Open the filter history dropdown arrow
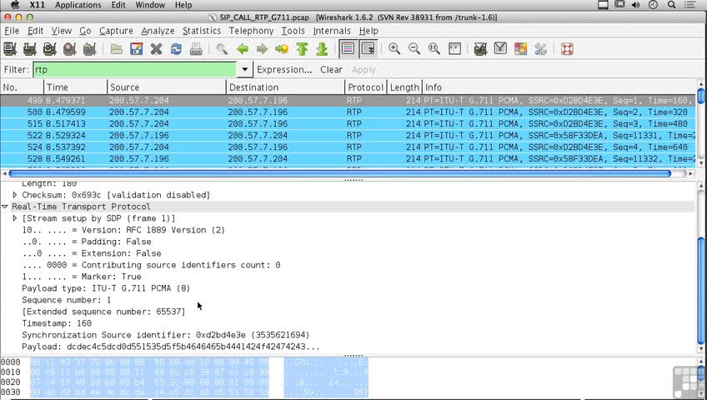The width and height of the screenshot is (707, 400). tap(244, 69)
